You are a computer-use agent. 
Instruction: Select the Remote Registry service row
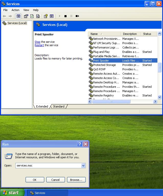point(103,95)
